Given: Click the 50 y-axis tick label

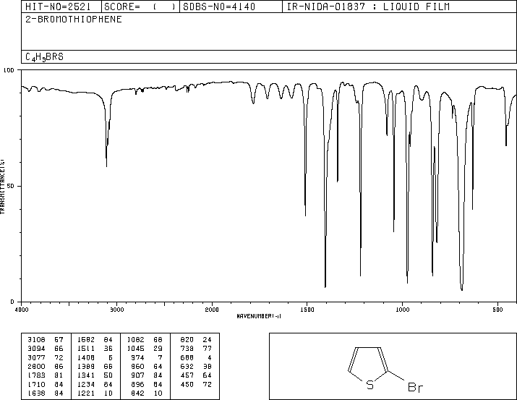Looking at the screenshot, I should pyautogui.click(x=10, y=186).
